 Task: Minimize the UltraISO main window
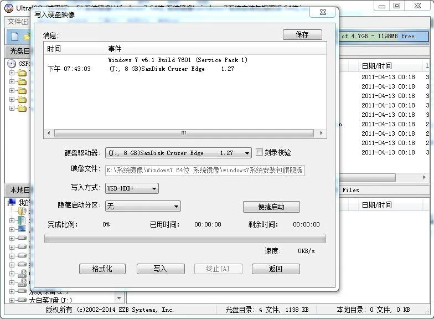[382, 6]
